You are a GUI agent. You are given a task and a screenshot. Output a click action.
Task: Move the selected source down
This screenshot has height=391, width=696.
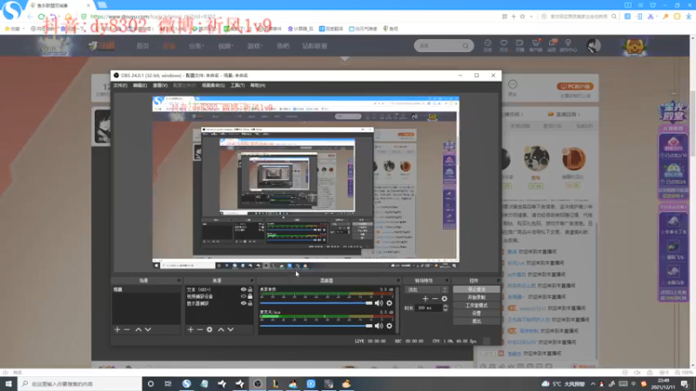click(x=231, y=329)
